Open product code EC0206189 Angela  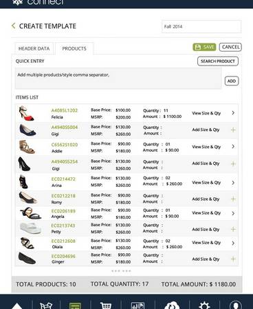[x=63, y=211]
